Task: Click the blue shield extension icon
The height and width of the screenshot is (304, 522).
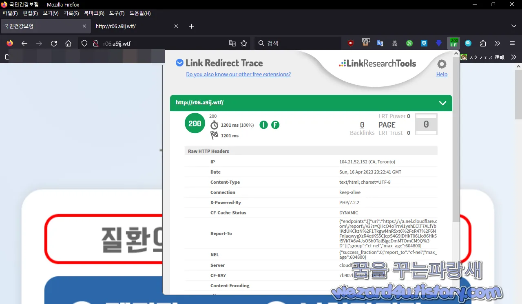Action: (x=424, y=43)
